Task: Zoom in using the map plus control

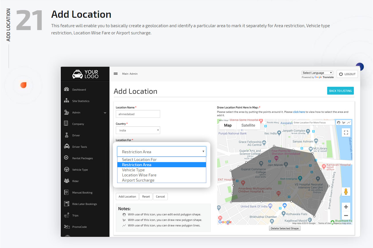Action: pos(346,206)
